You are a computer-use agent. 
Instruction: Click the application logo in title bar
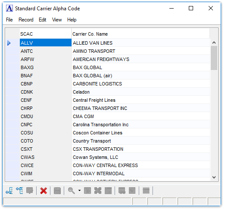tap(9, 8)
